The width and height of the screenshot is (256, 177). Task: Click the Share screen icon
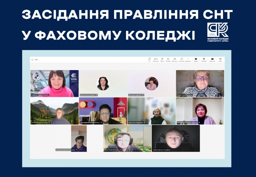(212, 59)
